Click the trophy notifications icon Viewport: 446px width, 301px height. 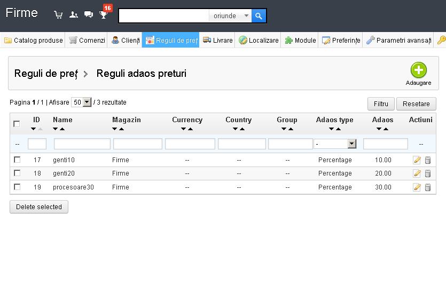click(x=104, y=15)
